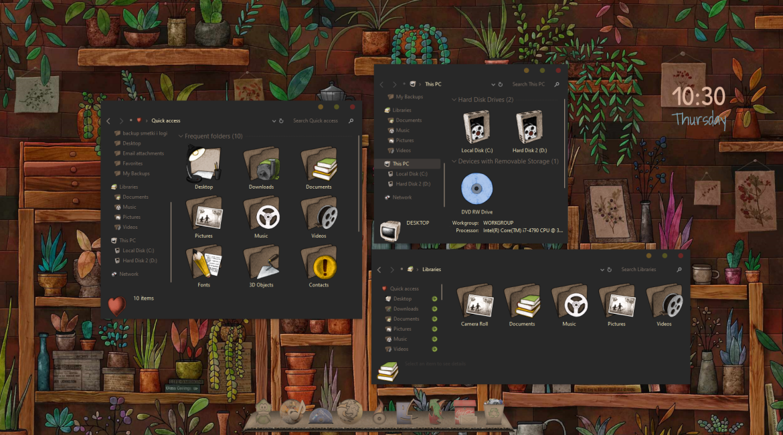The width and height of the screenshot is (783, 435).
Task: Open address history dropdown in Libraries window
Action: pos(603,270)
